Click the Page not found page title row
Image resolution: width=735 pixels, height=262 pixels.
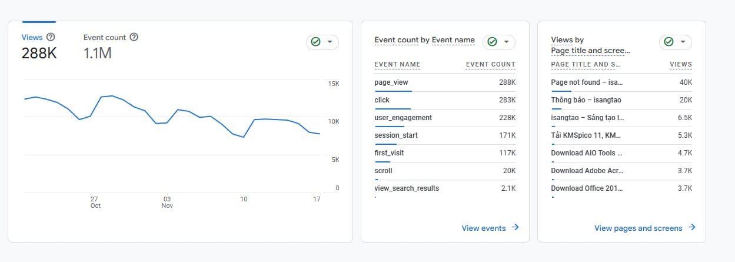[621, 82]
